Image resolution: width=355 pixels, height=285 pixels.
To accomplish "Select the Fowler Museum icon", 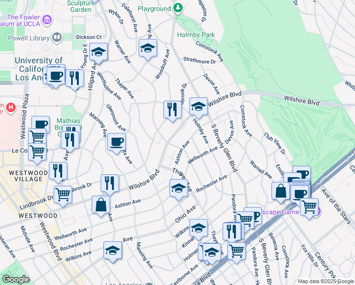I will pyautogui.click(x=47, y=19).
